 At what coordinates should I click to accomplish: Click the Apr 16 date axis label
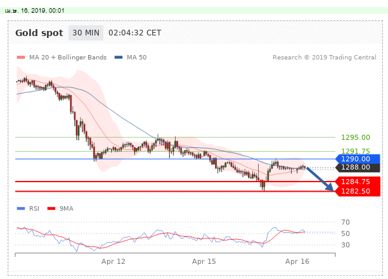coord(296,261)
